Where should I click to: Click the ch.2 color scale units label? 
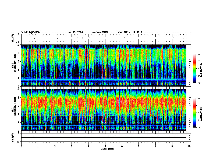click(x=201, y=114)
